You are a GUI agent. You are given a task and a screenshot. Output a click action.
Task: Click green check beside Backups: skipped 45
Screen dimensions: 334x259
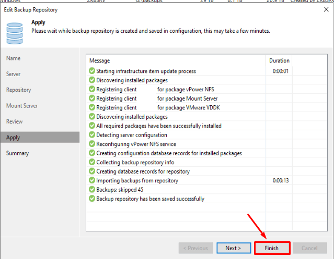point(92,190)
